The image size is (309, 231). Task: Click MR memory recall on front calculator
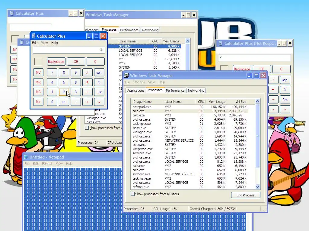coord(38,82)
